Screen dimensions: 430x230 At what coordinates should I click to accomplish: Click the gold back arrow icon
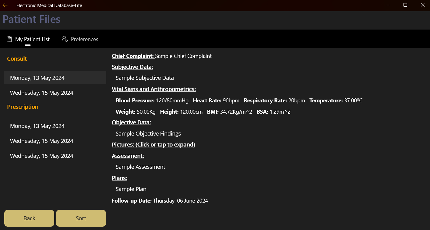[x=5, y=5]
